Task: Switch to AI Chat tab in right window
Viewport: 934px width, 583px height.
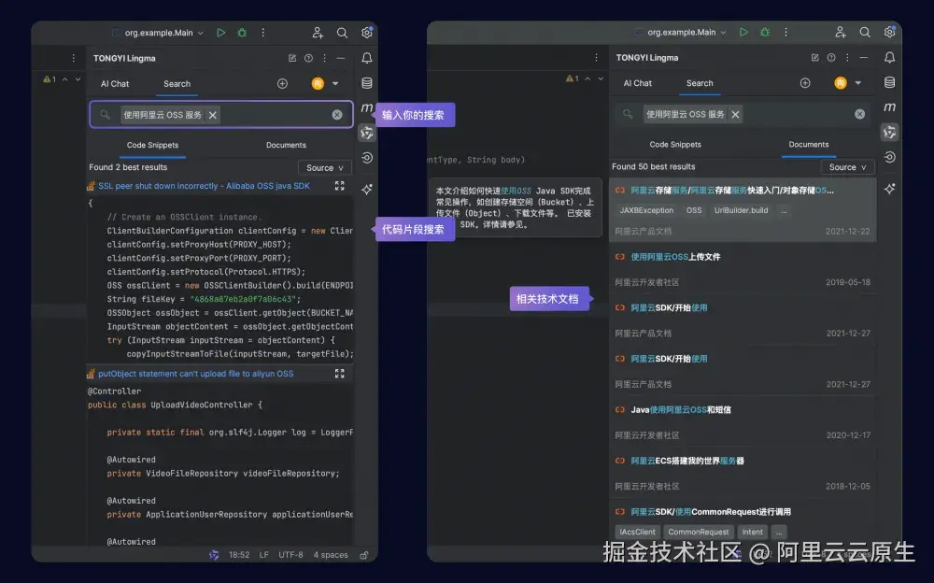Action: (637, 83)
